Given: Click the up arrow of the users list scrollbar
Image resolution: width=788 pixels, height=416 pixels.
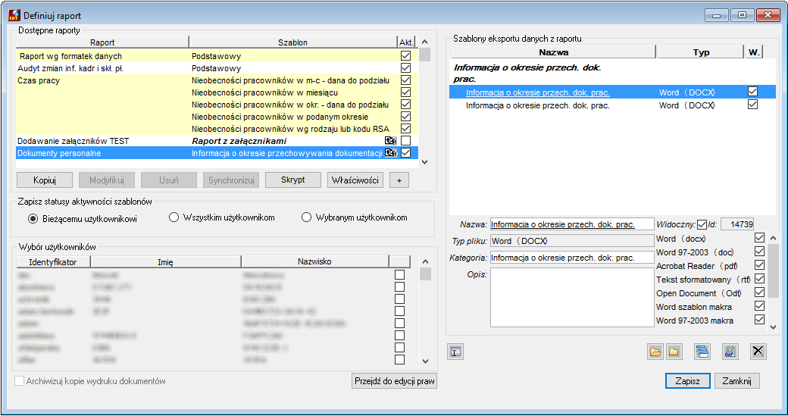Looking at the screenshot, I should (425, 261).
